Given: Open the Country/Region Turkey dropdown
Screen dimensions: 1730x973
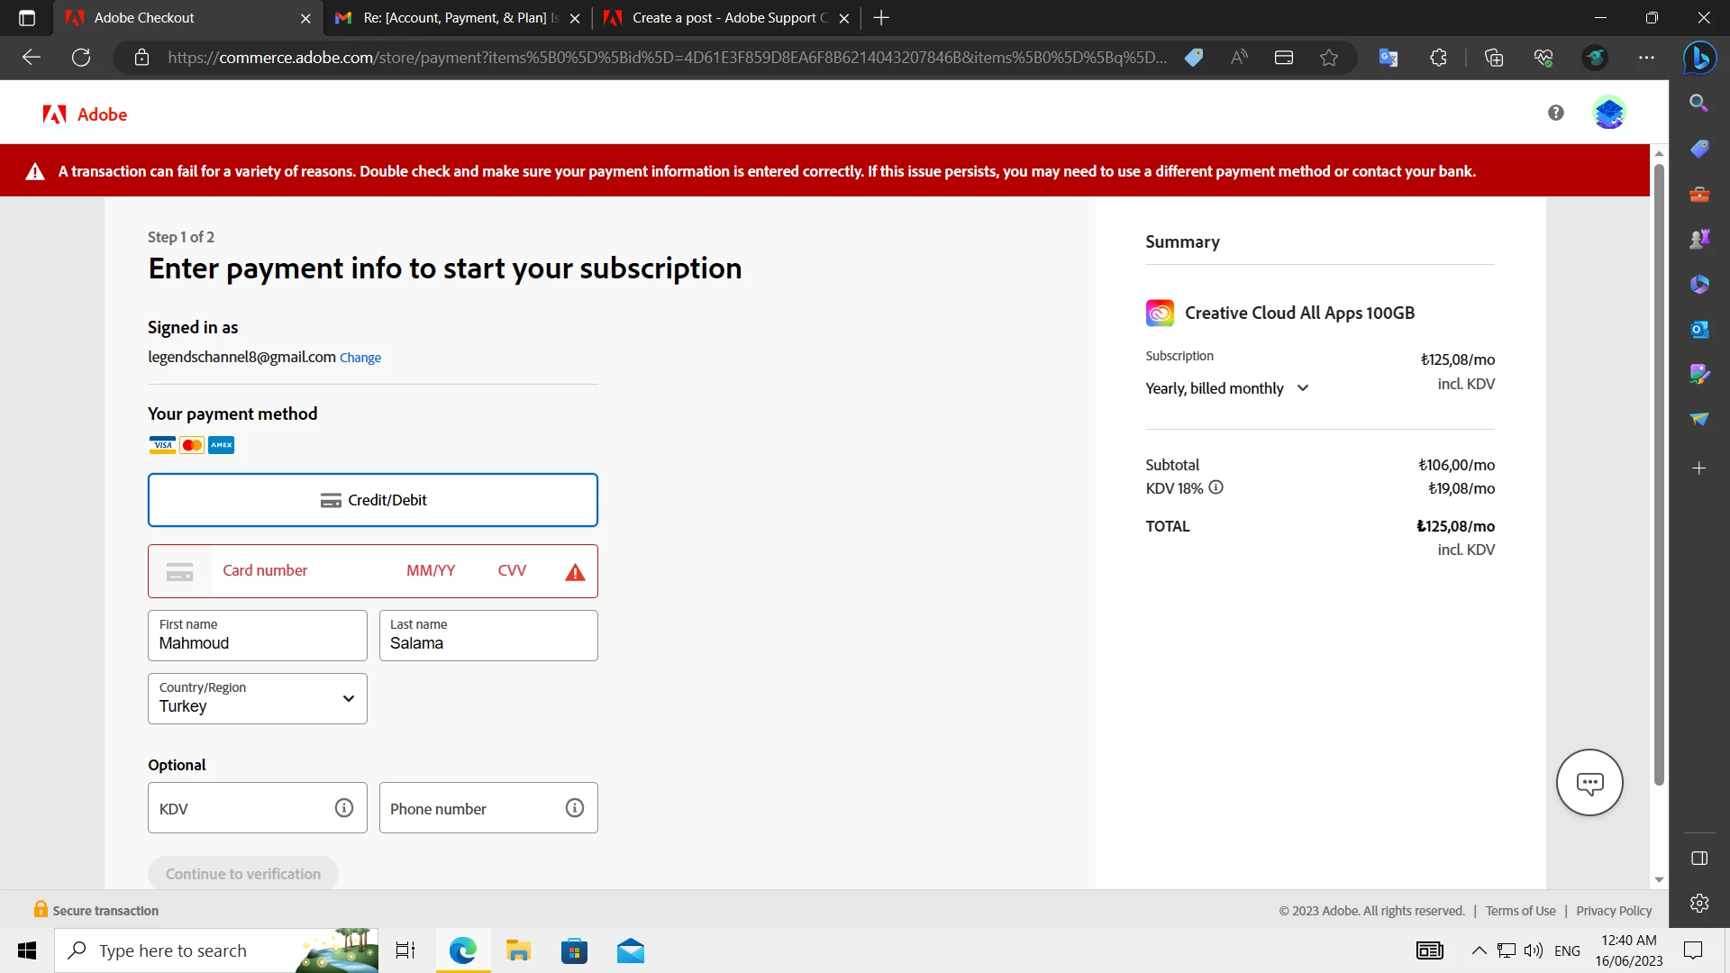Looking at the screenshot, I should (257, 698).
